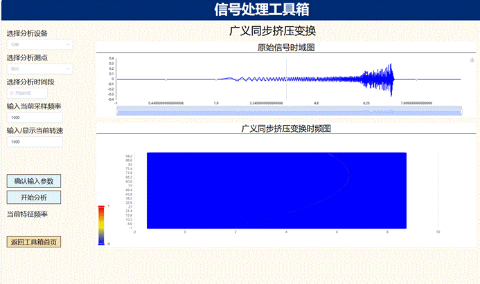This screenshot has height=284, width=480.
Task: Click the clock icon in time range field
Action: click(12, 93)
